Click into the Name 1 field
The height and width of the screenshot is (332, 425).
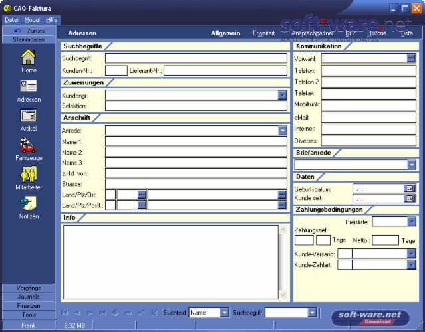point(196,141)
